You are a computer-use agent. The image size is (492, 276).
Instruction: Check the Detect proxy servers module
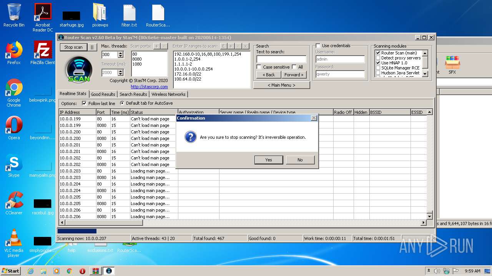[x=378, y=58]
